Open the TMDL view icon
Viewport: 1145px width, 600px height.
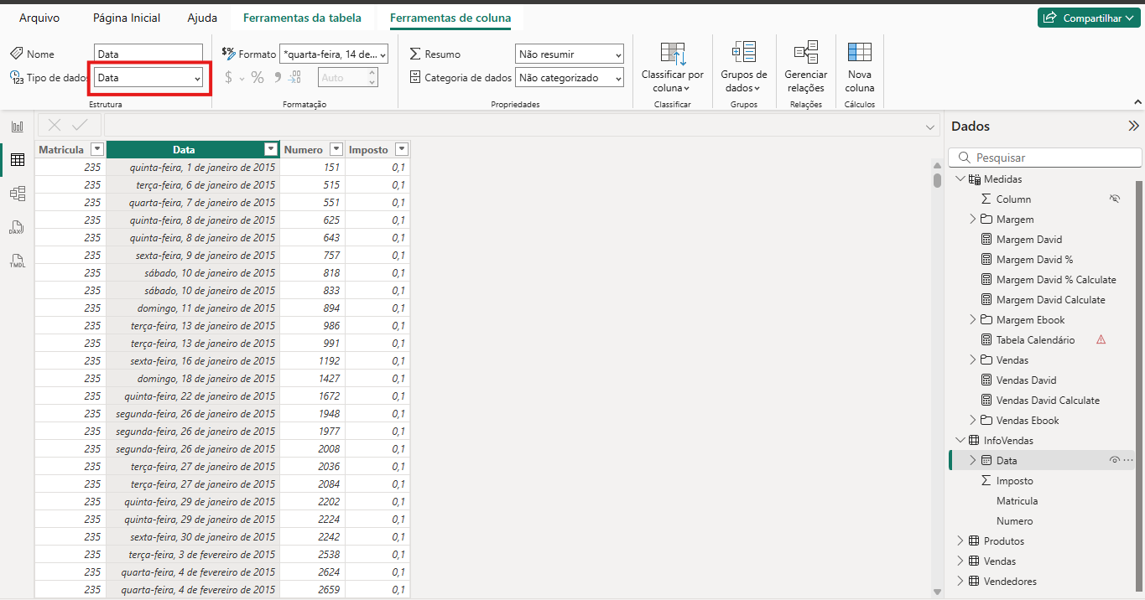click(x=17, y=261)
